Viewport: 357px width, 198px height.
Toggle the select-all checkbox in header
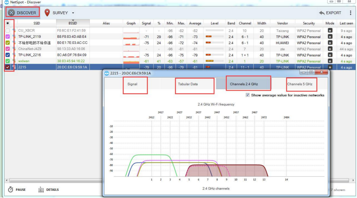pos(8,23)
